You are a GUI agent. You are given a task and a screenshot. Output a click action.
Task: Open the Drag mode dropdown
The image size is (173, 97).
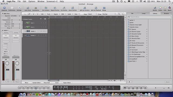point(109,14)
